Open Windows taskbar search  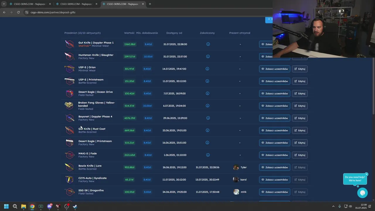[15, 206]
